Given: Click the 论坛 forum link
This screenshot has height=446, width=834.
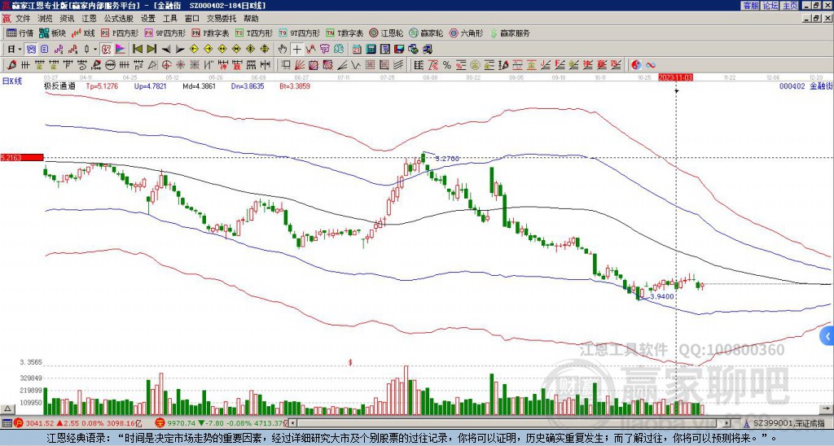Looking at the screenshot, I should [770, 6].
